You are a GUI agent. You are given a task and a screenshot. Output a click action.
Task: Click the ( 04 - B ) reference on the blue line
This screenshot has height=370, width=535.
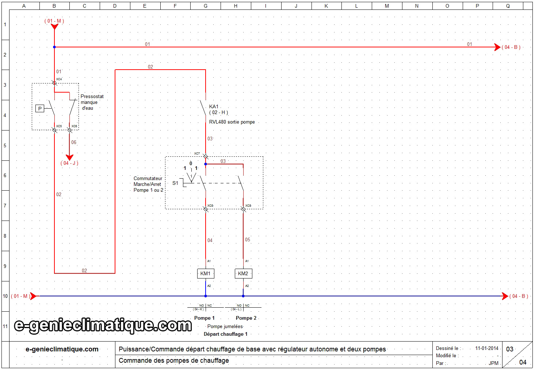[519, 296]
